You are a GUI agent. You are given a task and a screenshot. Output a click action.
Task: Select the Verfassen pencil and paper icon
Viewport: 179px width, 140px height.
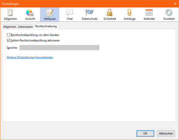click(50, 13)
